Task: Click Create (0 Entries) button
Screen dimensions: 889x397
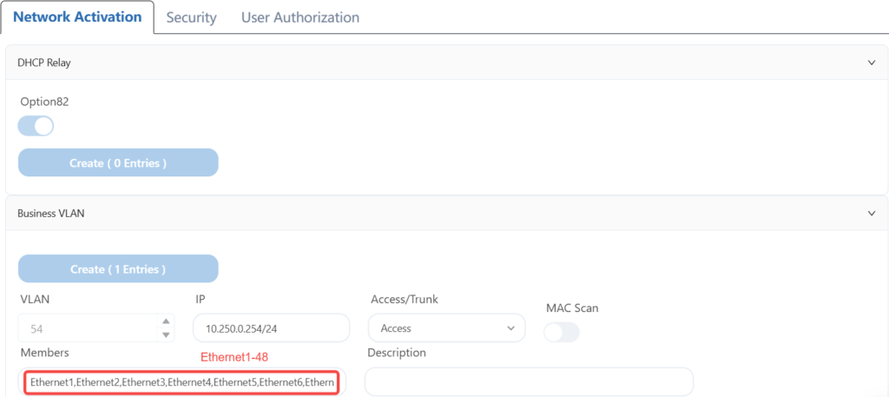Action: [x=118, y=162]
